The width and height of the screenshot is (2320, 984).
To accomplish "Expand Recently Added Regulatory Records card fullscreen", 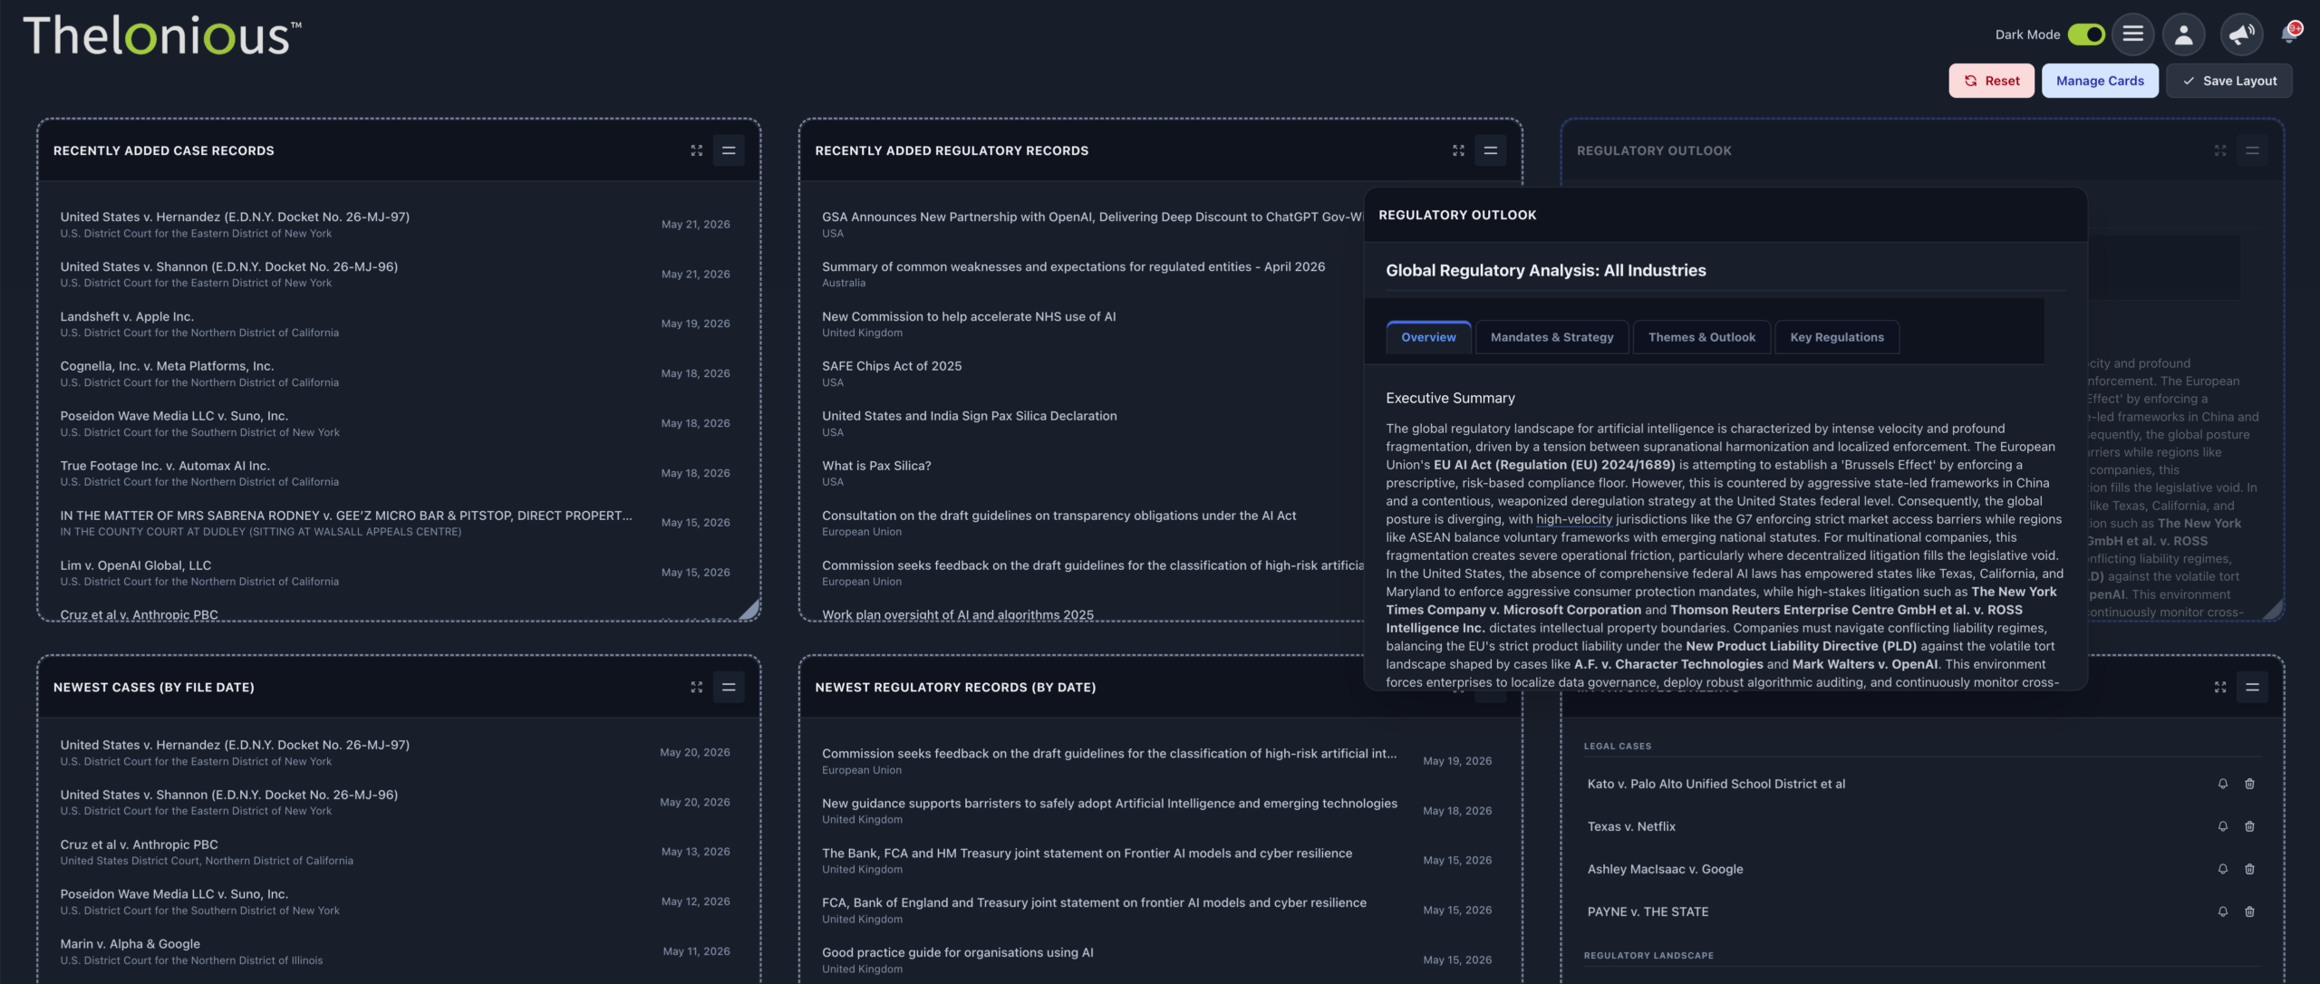I will tap(1458, 150).
